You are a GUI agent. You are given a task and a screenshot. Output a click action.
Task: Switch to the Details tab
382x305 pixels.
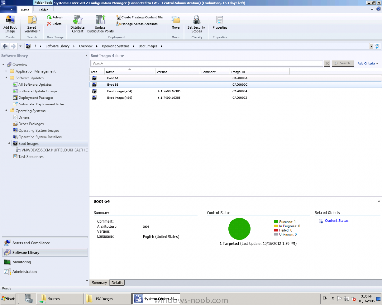point(117,283)
